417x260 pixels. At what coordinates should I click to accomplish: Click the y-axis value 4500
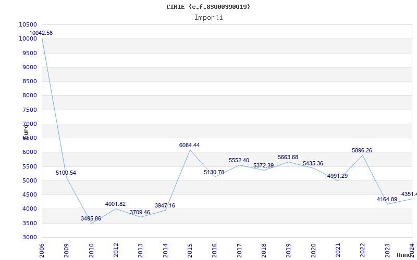pyautogui.click(x=30, y=194)
